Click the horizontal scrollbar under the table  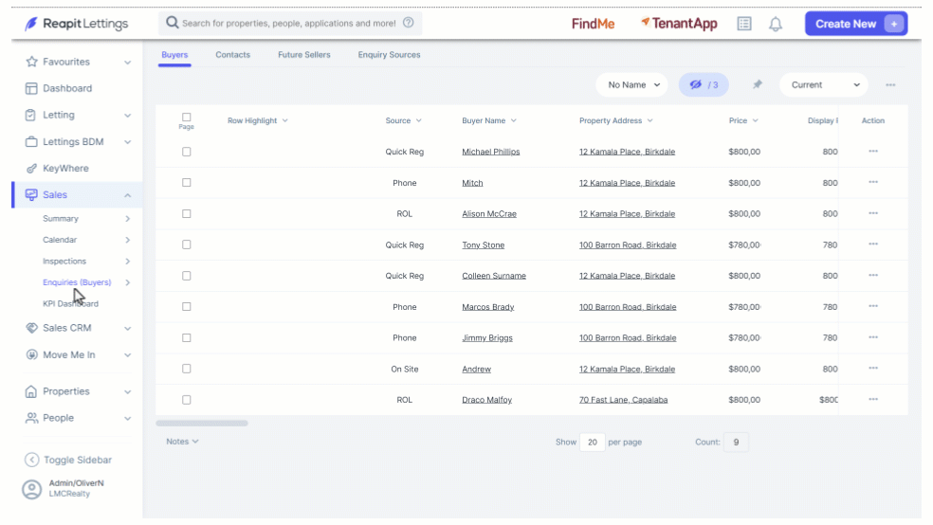pos(202,424)
